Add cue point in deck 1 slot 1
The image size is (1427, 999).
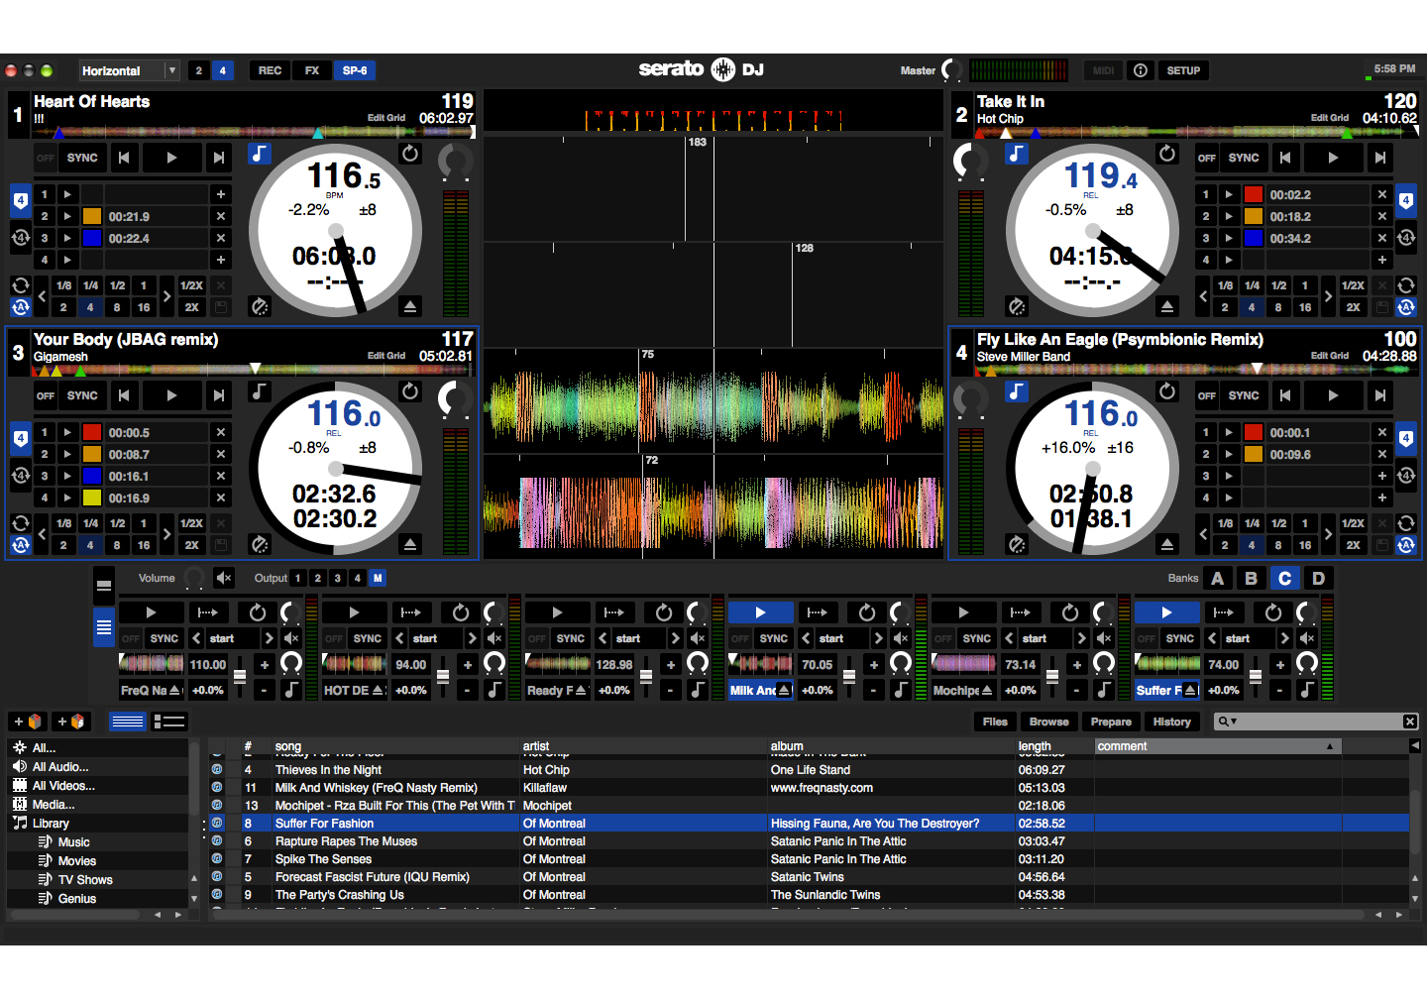tap(221, 194)
